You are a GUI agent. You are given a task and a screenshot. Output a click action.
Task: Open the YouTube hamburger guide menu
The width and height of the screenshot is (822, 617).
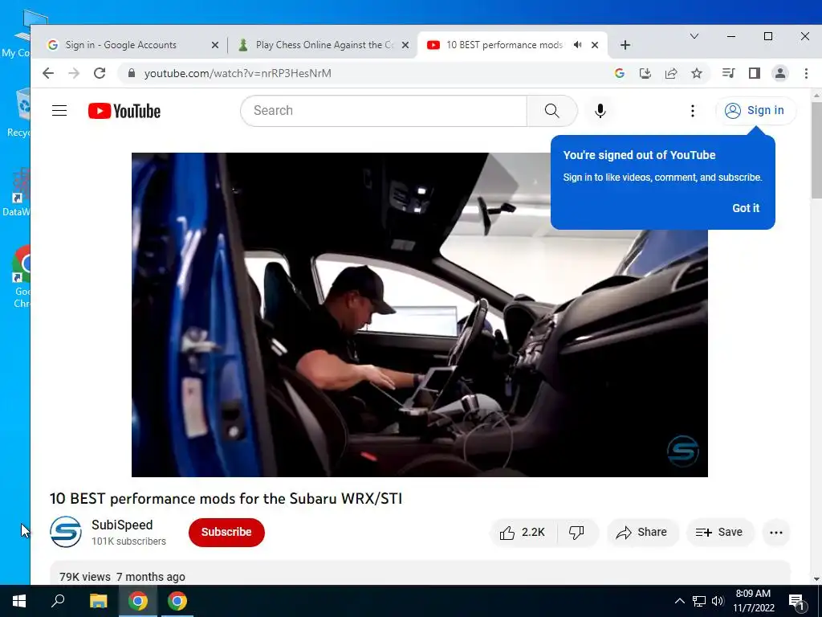(59, 111)
